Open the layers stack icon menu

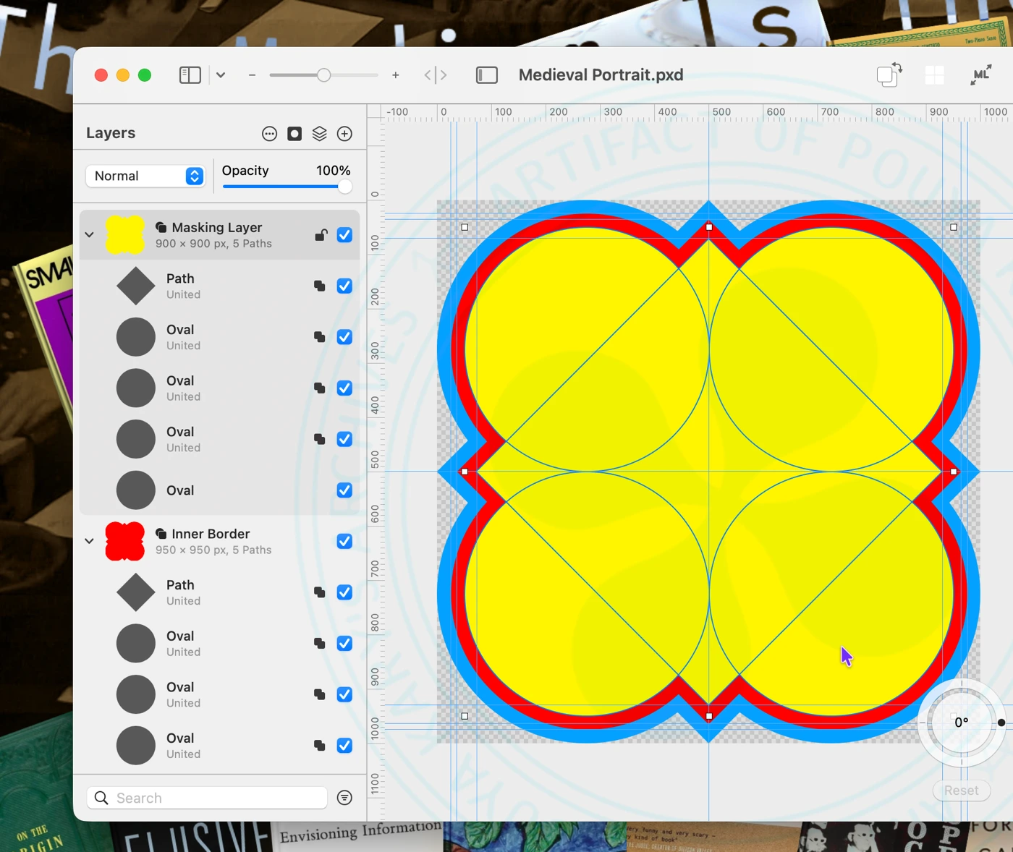[x=319, y=134]
